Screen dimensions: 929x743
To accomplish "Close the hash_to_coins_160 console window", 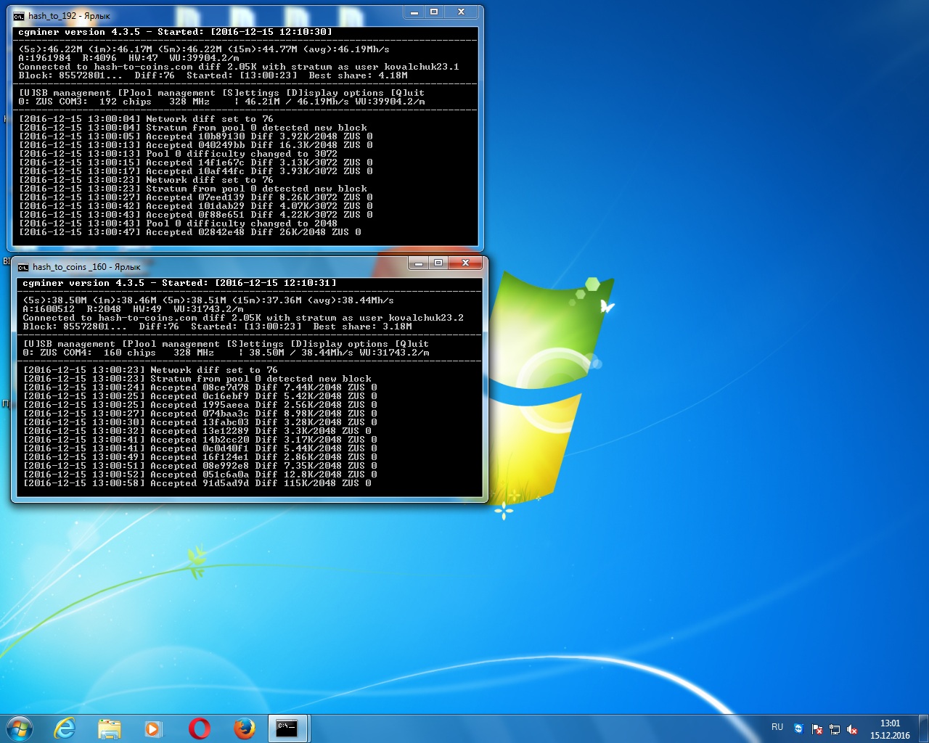I will tap(465, 263).
